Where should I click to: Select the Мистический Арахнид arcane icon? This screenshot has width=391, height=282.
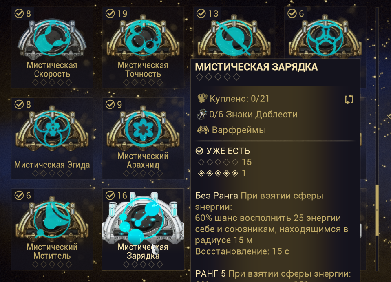143,128
